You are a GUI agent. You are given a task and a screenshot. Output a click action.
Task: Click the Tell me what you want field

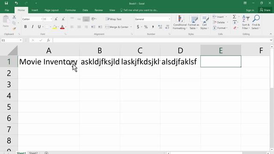(139, 10)
